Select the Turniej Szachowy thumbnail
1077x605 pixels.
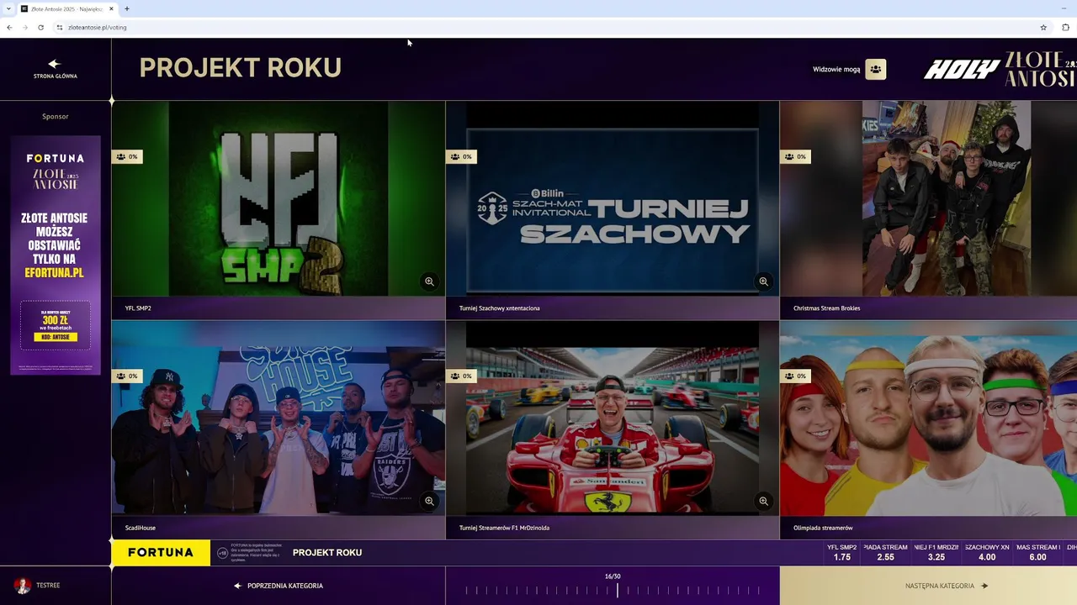click(613, 198)
